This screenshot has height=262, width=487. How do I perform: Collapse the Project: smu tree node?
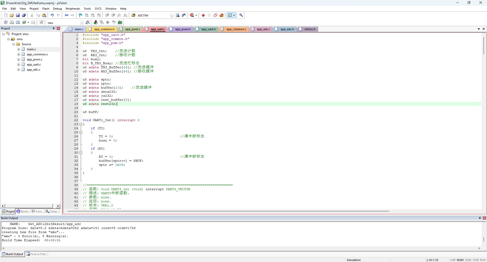[3, 34]
